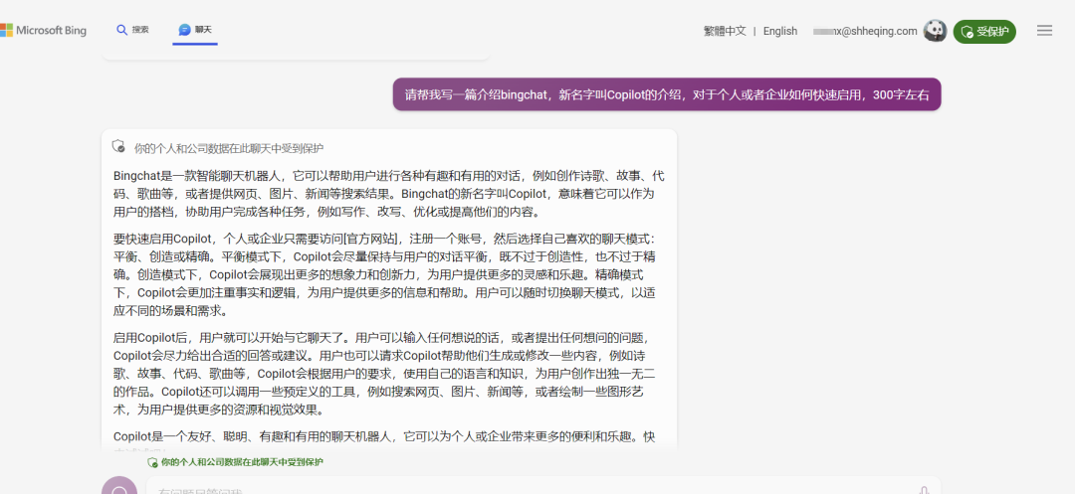This screenshot has width=1075, height=494.
Task: Click green data-protected notice above input box
Action: pos(242,462)
